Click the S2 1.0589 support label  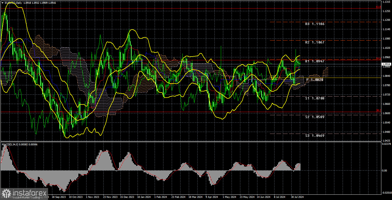(x=315, y=117)
